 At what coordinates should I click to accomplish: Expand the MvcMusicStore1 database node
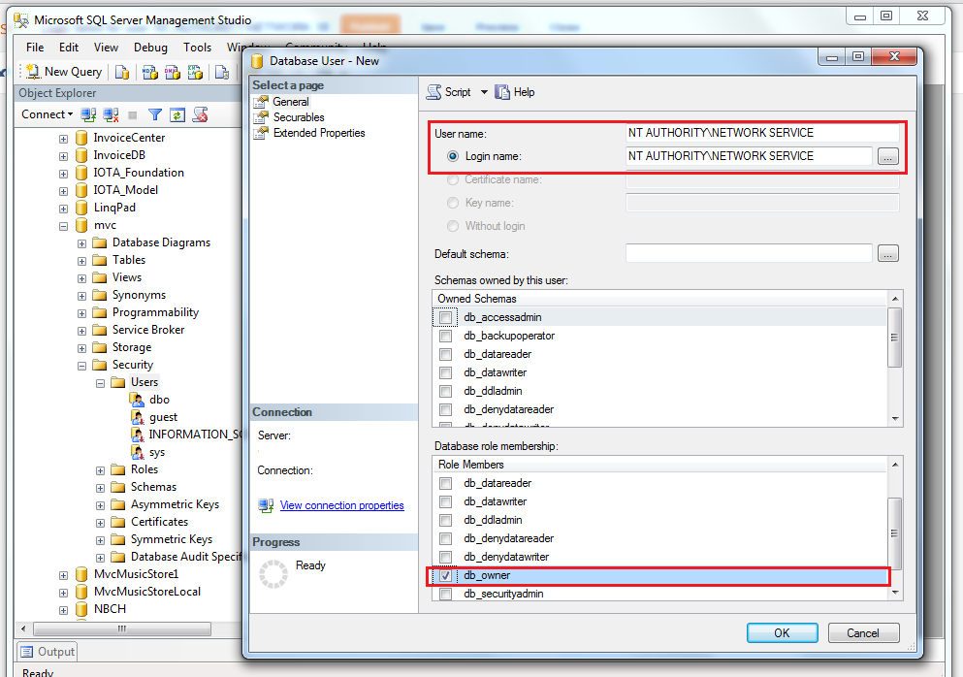click(x=63, y=575)
